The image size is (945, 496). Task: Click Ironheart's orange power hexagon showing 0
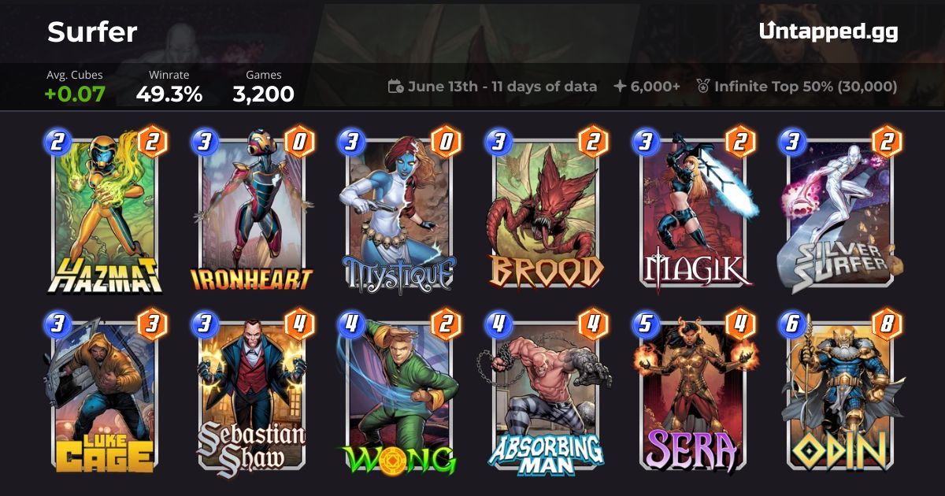point(299,141)
